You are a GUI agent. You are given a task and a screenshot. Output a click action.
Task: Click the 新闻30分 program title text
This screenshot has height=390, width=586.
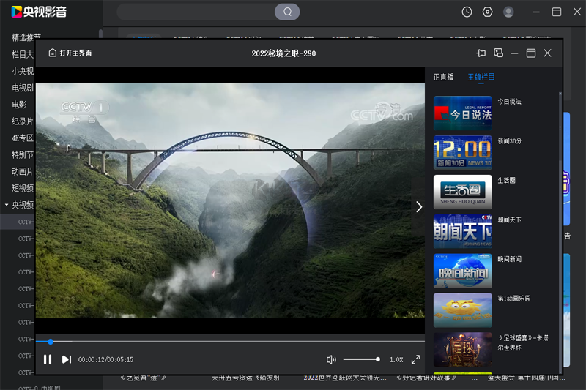[509, 141]
